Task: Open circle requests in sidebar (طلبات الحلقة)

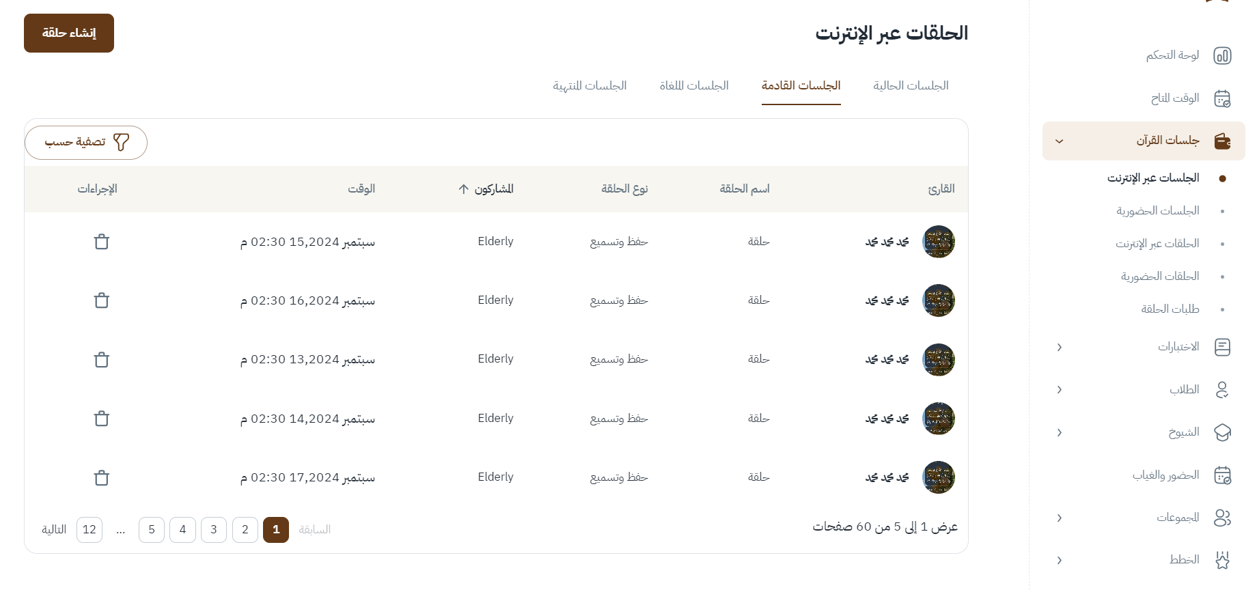Action: [1170, 309]
